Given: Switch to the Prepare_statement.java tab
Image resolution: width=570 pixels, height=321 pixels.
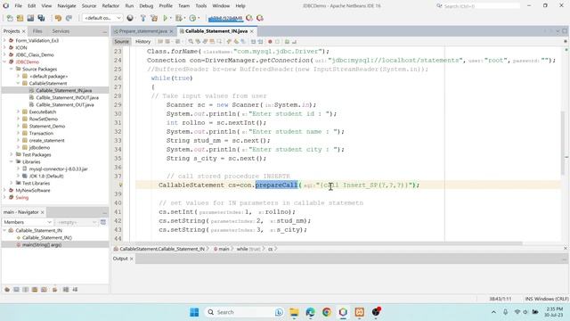Looking at the screenshot, I should [142, 31].
